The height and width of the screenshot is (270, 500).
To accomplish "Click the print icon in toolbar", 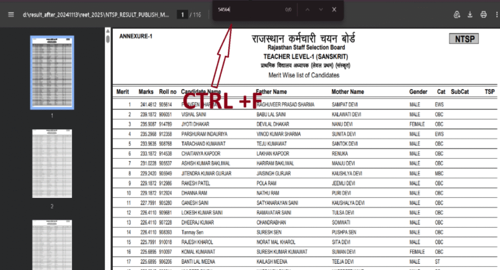I will [x=483, y=15].
